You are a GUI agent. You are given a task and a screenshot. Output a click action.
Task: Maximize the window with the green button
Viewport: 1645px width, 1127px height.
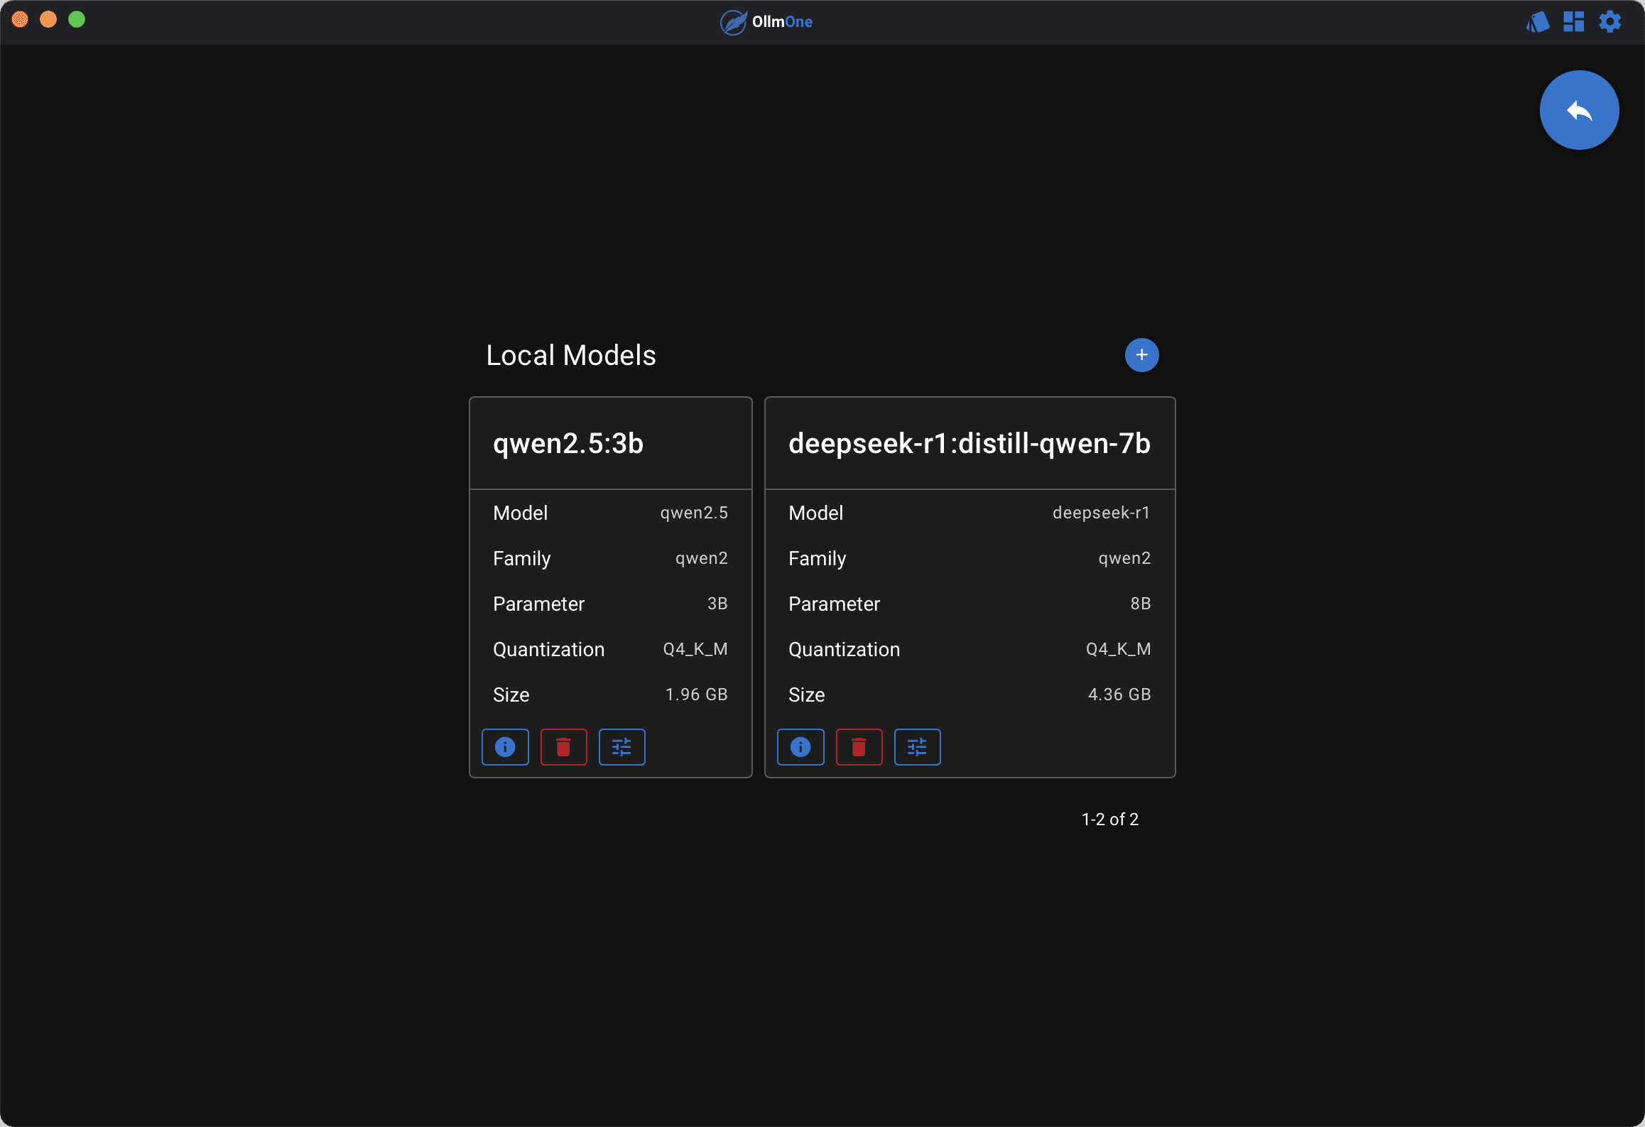pos(77,19)
